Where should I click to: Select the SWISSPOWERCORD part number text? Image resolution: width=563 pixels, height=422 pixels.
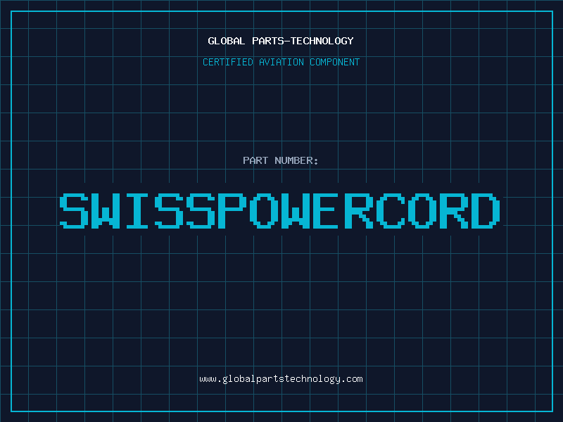(x=279, y=211)
